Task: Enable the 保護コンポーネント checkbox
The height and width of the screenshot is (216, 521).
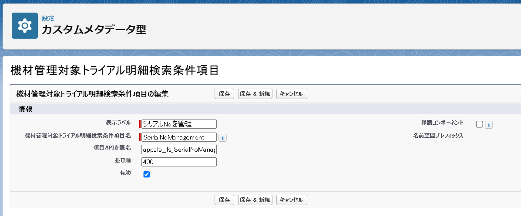Action: (x=480, y=124)
